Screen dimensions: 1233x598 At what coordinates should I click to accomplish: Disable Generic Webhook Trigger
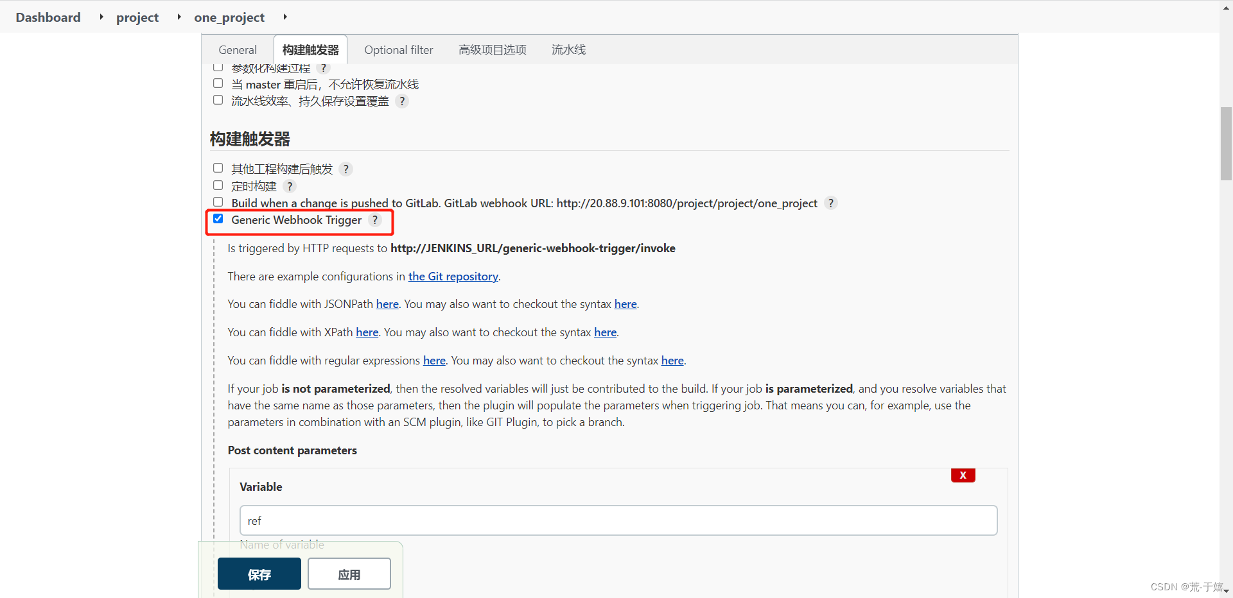218,218
